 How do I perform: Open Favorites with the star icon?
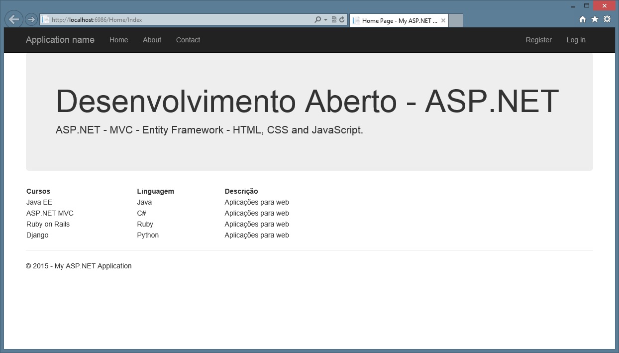(595, 19)
